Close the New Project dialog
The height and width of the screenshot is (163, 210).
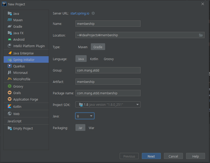coord(203,4)
